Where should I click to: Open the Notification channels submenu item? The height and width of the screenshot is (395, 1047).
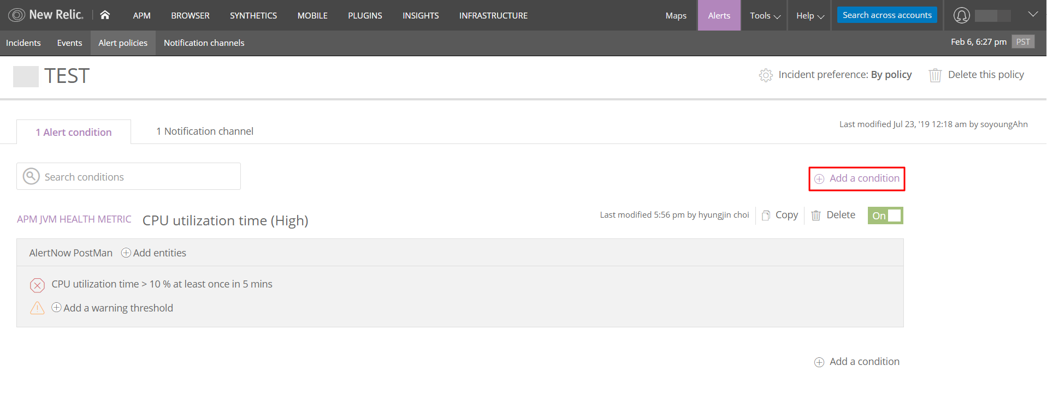204,43
